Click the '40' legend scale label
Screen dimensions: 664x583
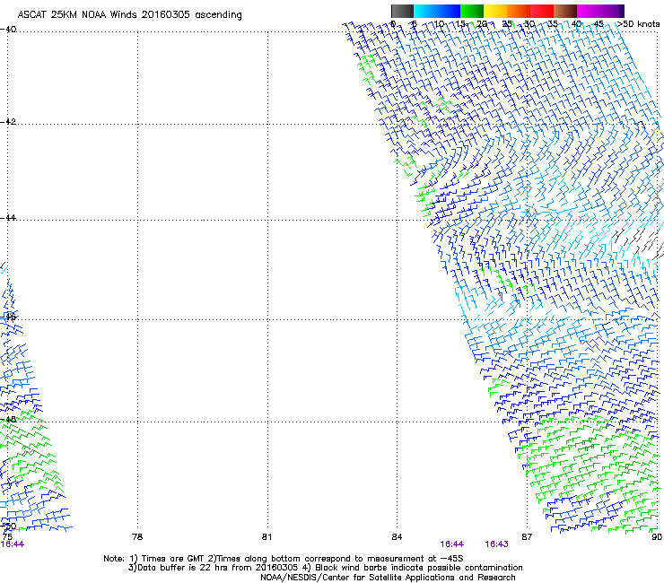point(576,24)
